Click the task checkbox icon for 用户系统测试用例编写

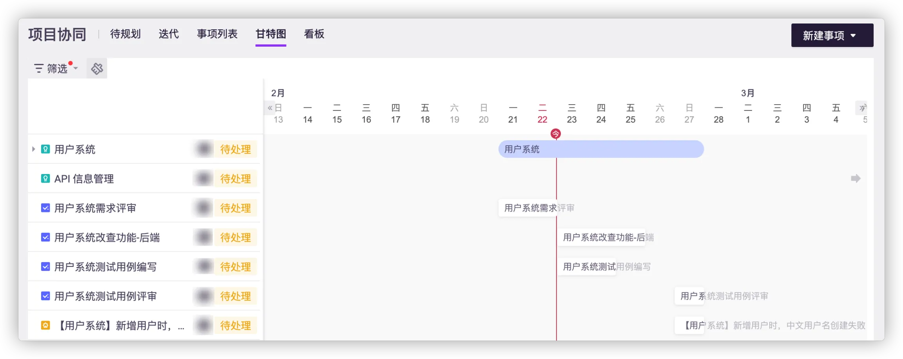tap(45, 267)
